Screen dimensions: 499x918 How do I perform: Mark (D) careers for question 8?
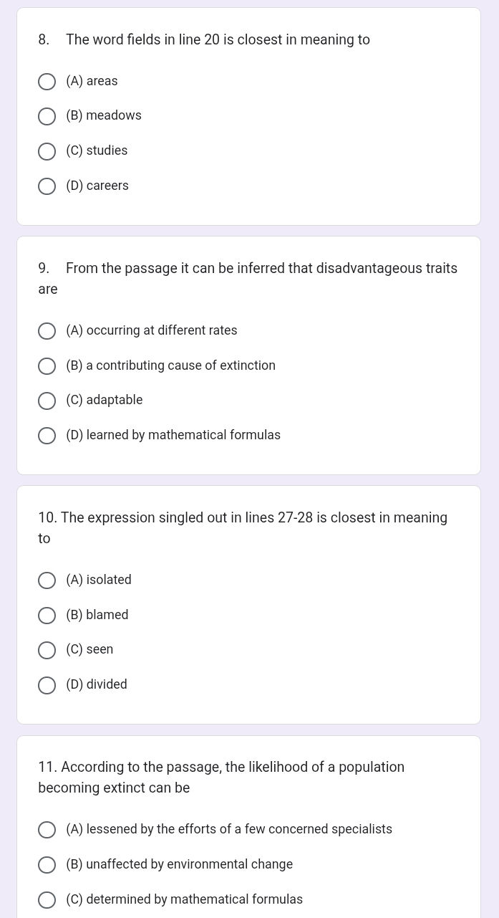pyautogui.click(x=47, y=186)
